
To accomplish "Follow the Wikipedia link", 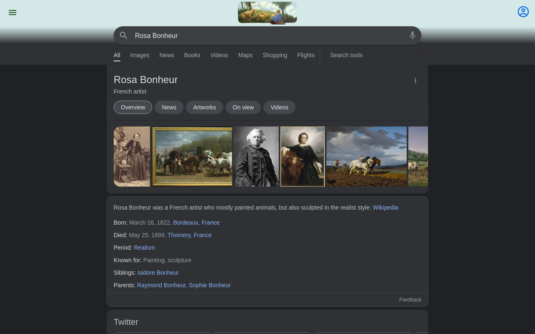I will pos(385,207).
